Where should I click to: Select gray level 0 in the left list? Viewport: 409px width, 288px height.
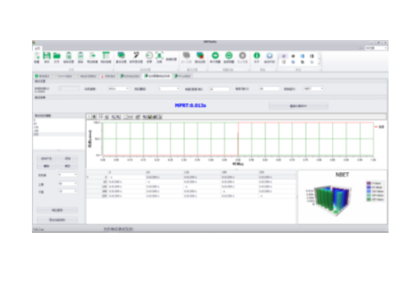[58, 120]
